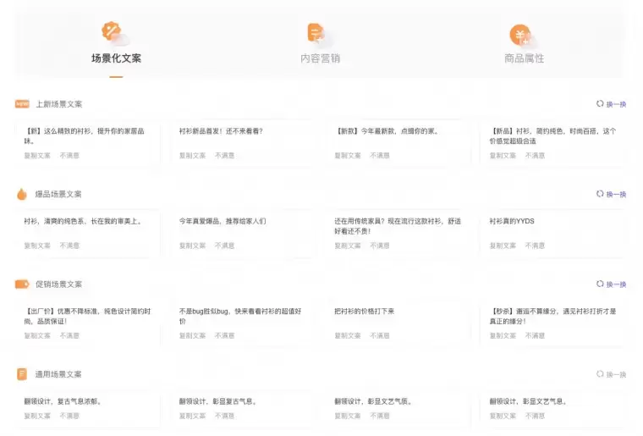Switch to the 内容营销 tab
Image resolution: width=643 pixels, height=436 pixels.
tap(321, 58)
